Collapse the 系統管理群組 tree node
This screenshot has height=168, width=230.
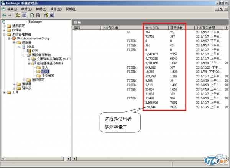(4, 34)
